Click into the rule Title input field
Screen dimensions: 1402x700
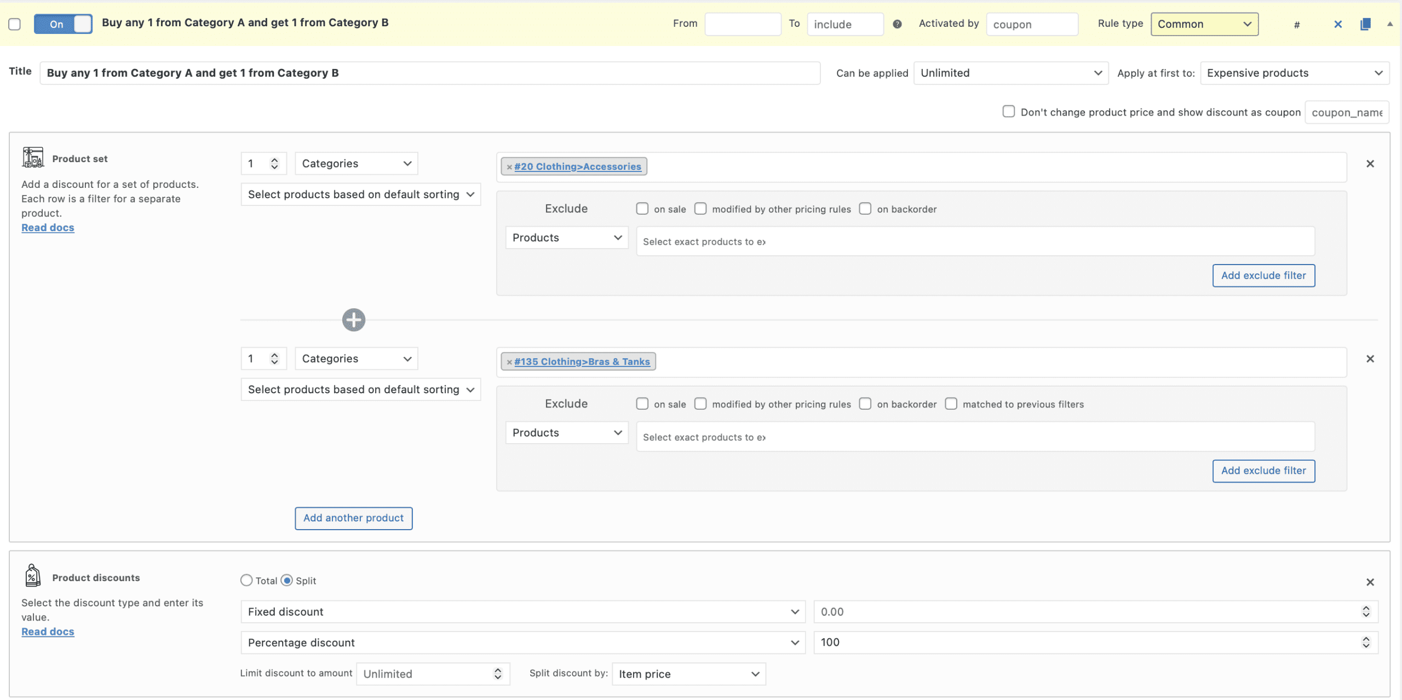tap(430, 73)
